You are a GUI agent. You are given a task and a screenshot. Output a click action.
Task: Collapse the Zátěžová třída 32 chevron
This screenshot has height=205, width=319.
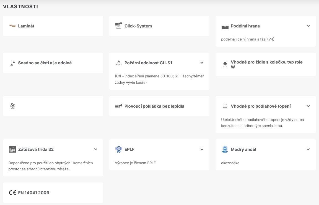click(x=95, y=149)
